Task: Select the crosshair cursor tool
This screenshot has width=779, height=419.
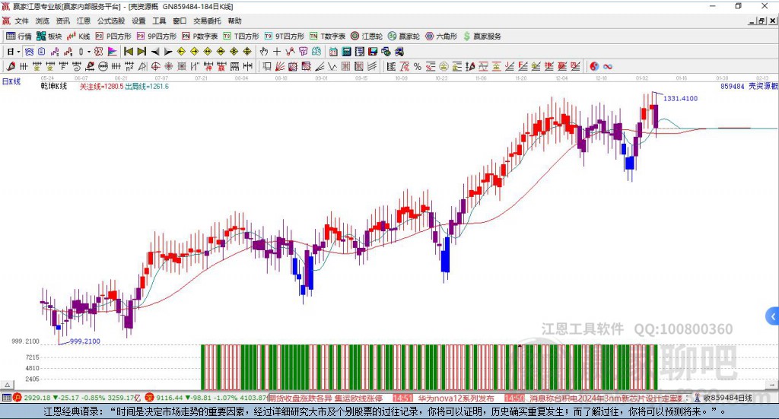Action: coord(277,52)
